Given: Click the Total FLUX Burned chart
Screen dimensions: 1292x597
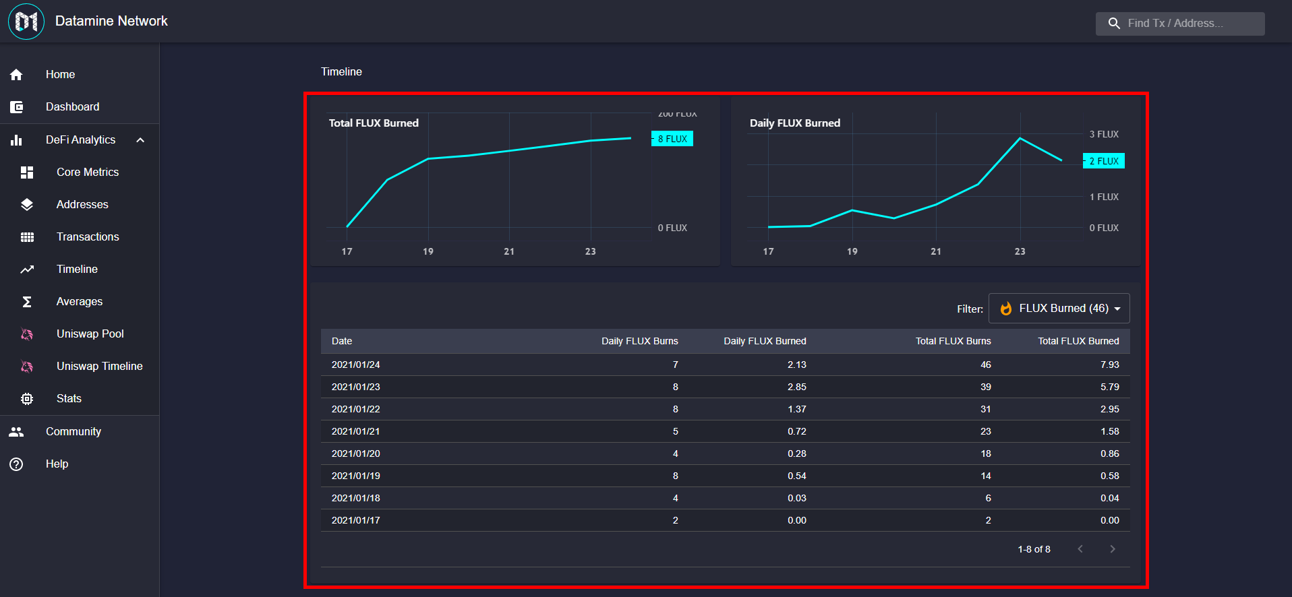Looking at the screenshot, I should click(515, 181).
